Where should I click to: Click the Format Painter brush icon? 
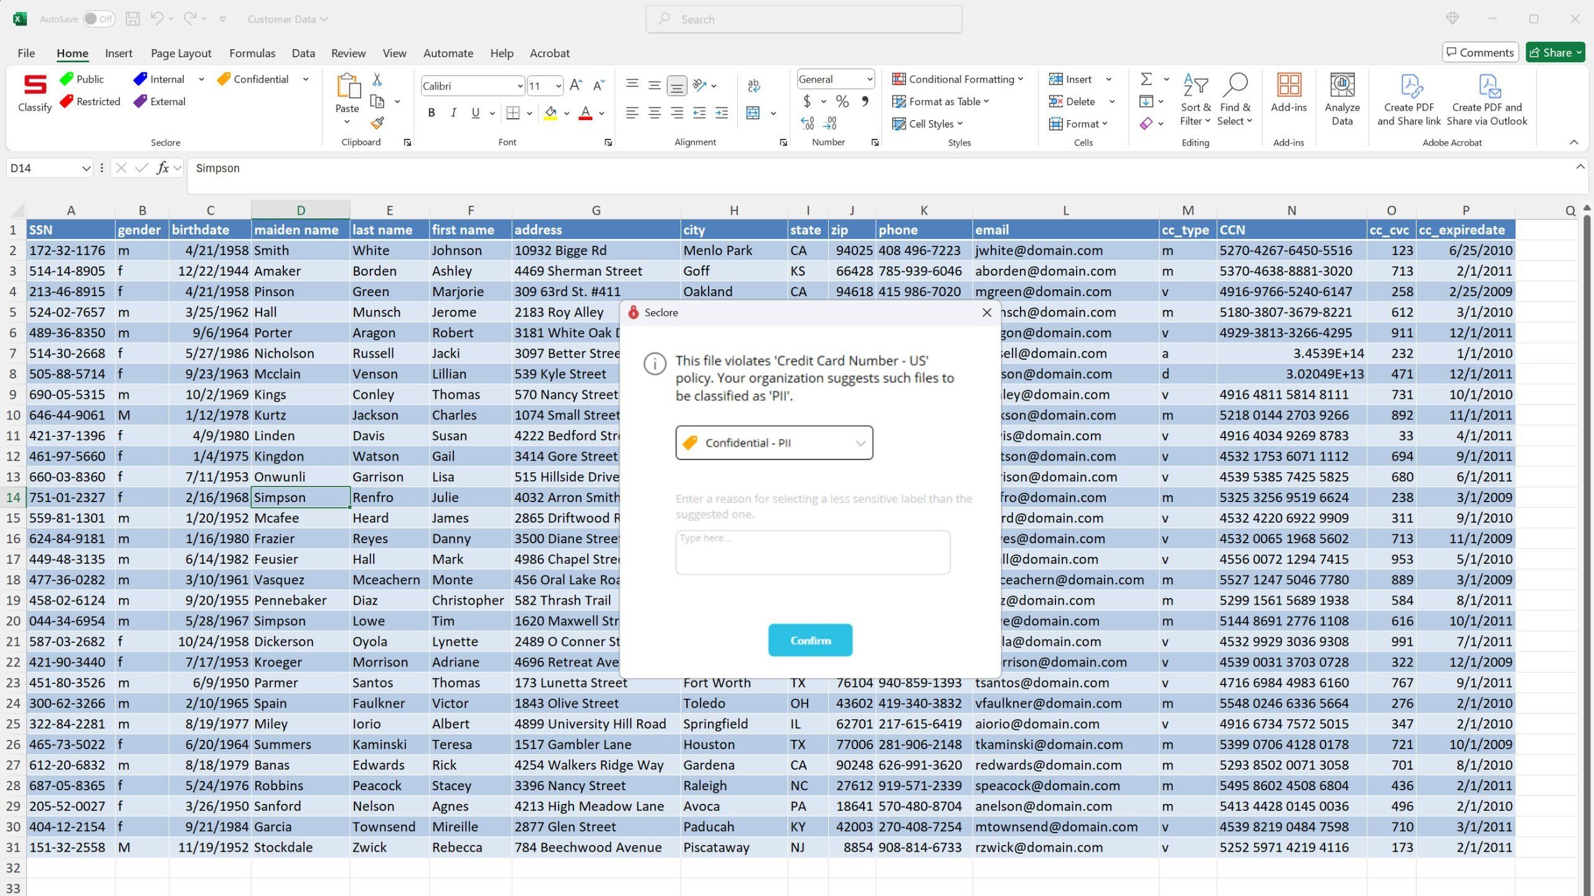point(377,123)
